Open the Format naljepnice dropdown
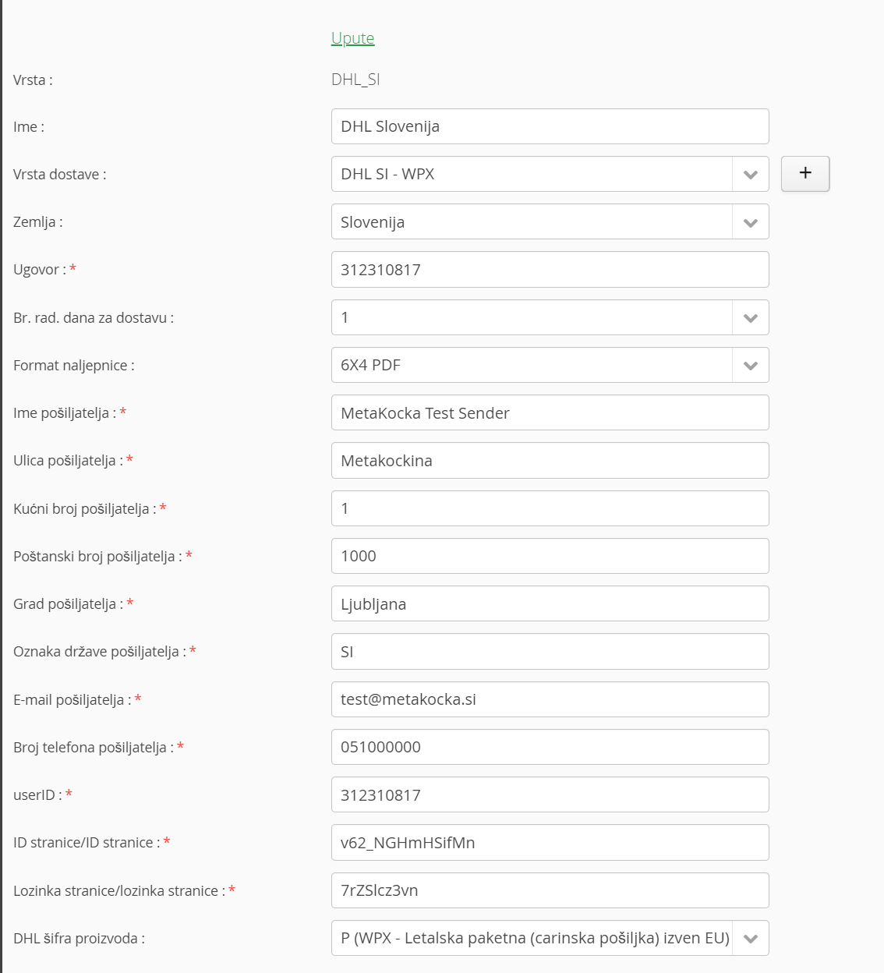 [x=550, y=365]
